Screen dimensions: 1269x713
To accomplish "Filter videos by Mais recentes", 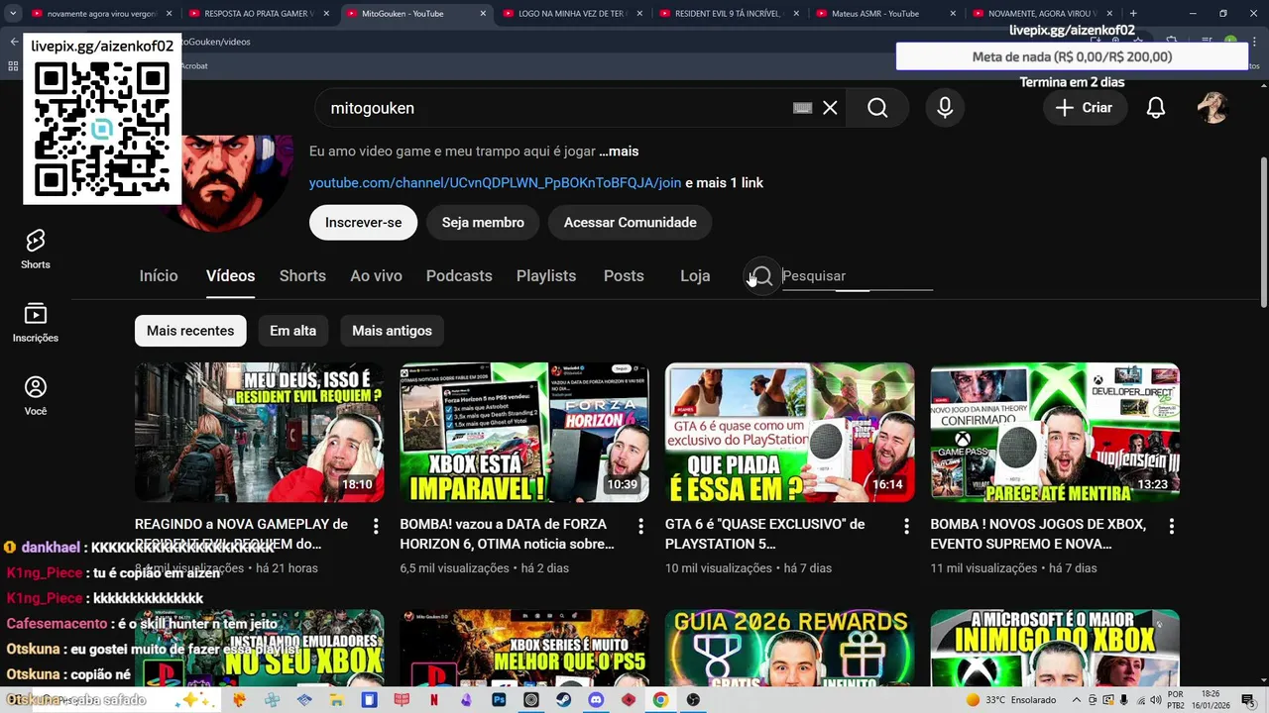I will 190,331.
